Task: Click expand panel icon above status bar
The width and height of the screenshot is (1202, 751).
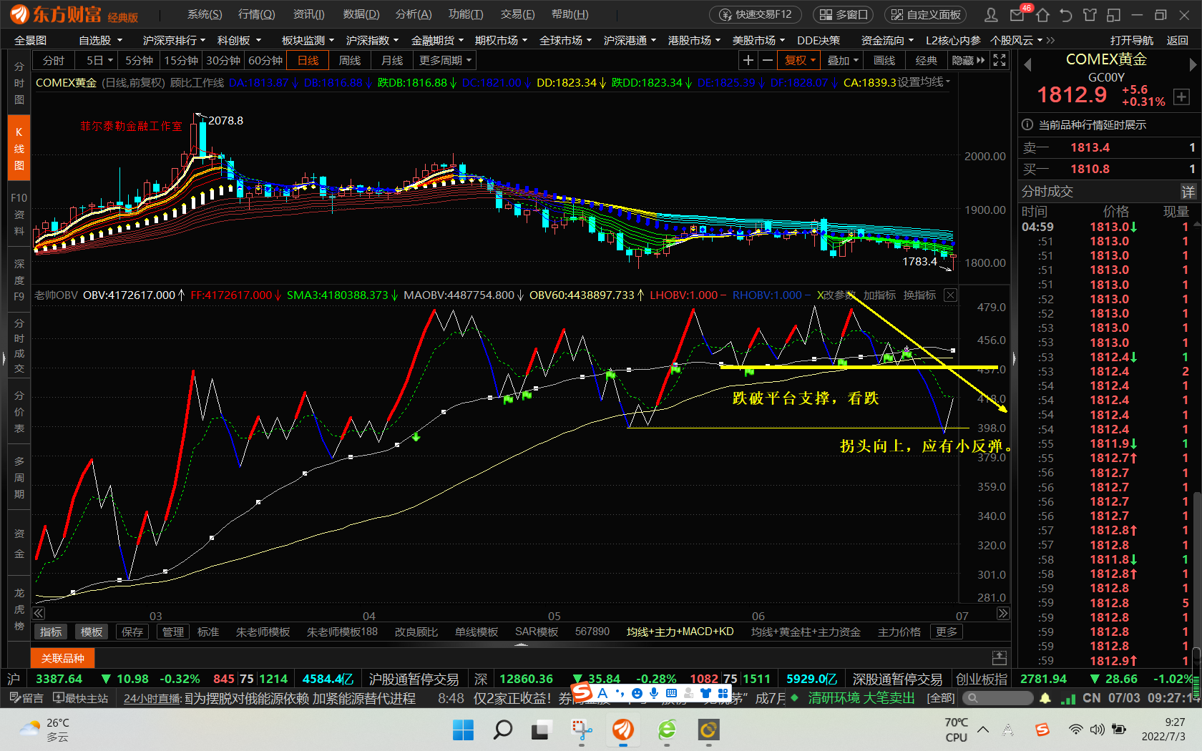Action: coord(1000,657)
